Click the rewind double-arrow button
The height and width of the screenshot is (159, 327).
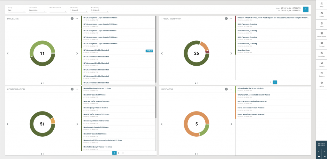(x=319, y=156)
